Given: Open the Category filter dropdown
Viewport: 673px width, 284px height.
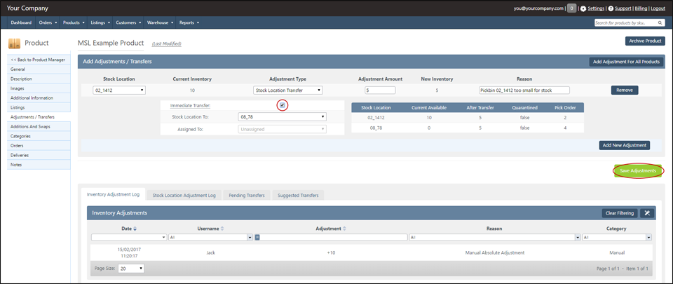Looking at the screenshot, I should (x=649, y=237).
